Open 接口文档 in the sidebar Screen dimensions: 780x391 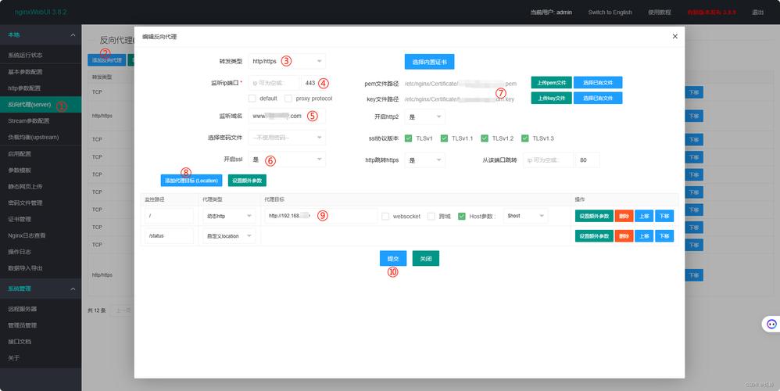click(41, 342)
